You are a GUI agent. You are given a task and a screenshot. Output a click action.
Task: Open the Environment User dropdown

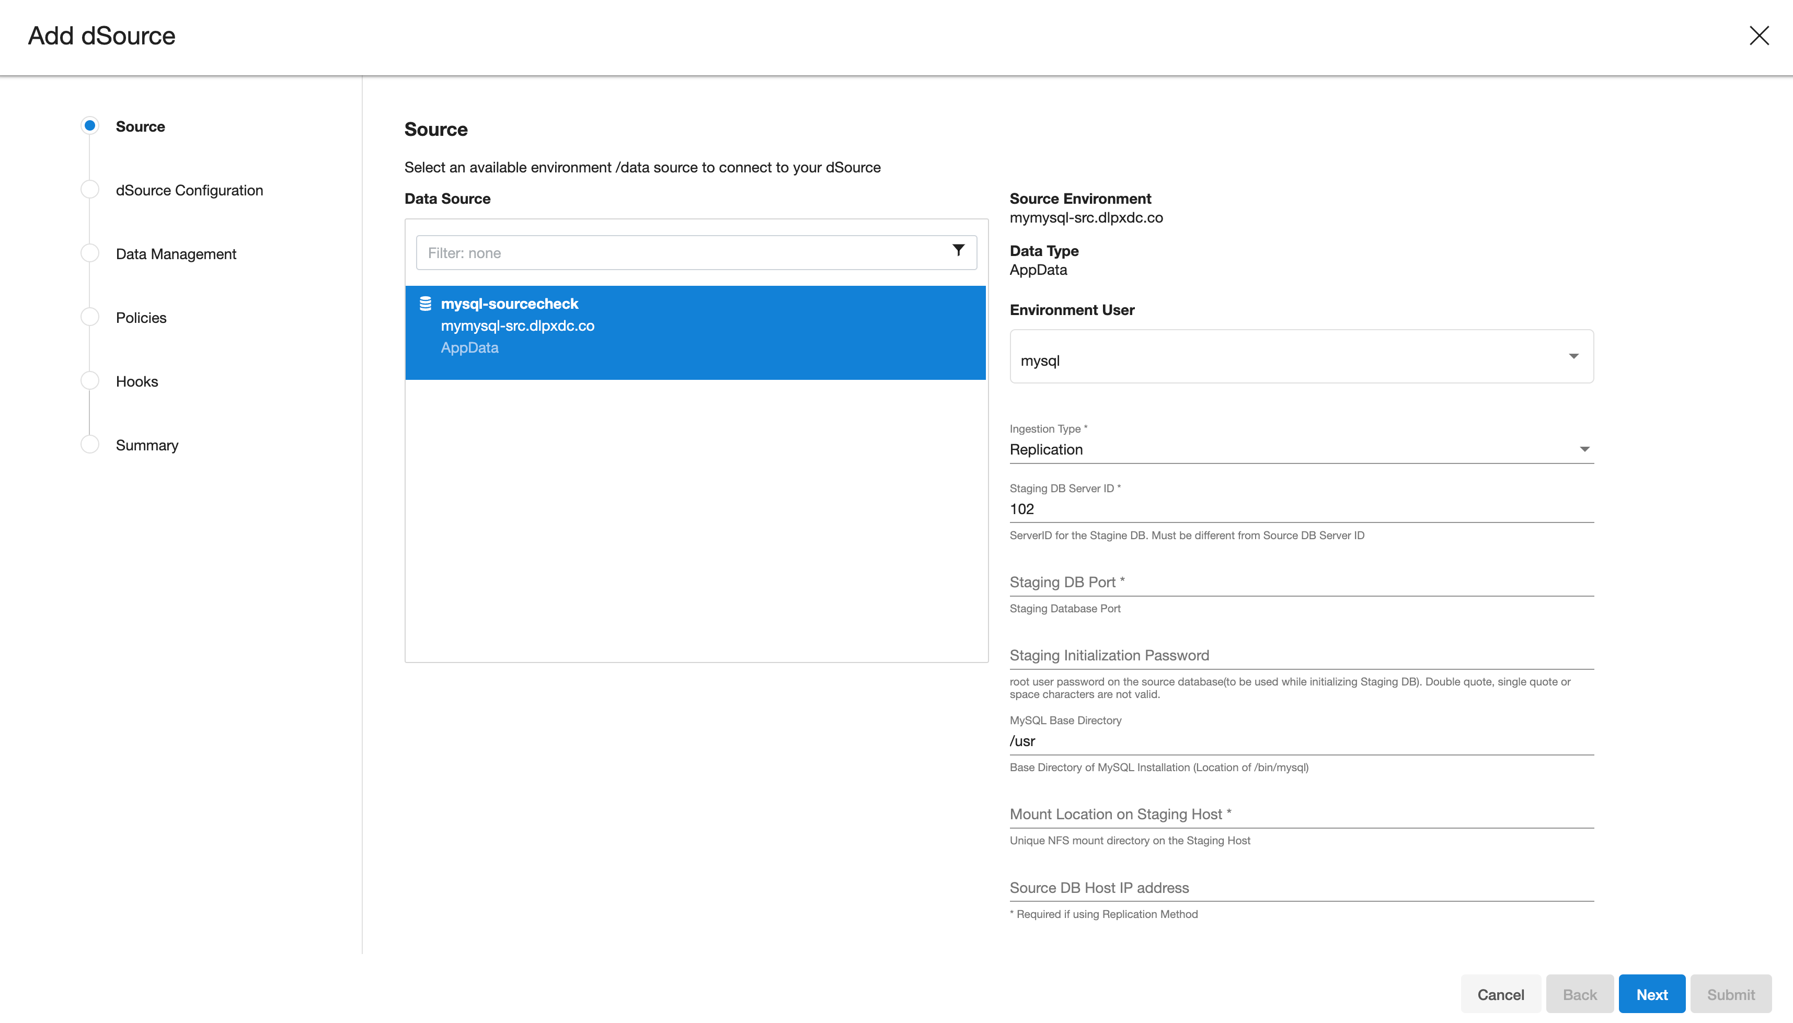(x=1301, y=357)
